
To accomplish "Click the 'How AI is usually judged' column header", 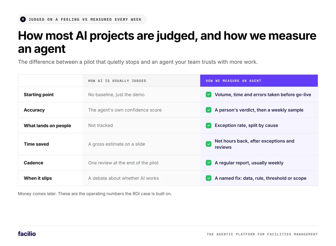I will tap(141, 81).
